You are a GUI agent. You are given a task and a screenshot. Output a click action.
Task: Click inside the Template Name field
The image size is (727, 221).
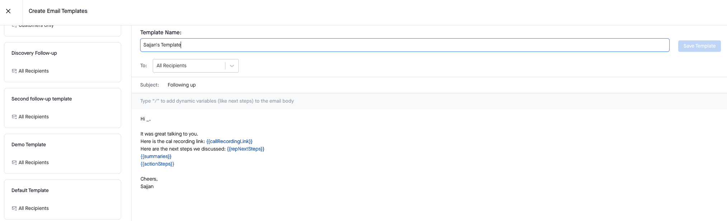[x=323, y=45]
